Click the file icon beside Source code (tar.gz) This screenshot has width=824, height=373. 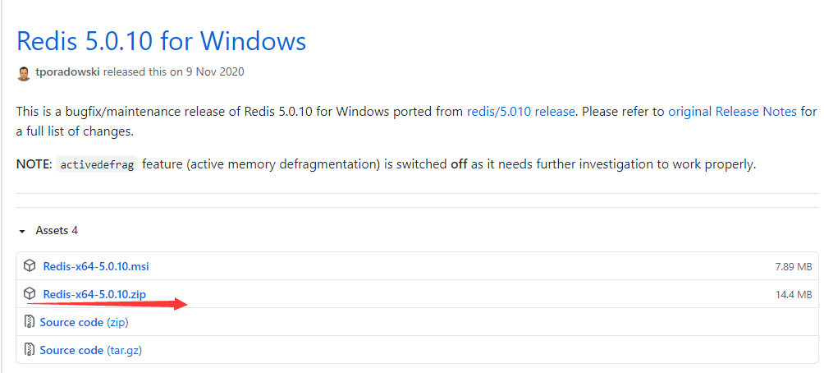pos(30,350)
